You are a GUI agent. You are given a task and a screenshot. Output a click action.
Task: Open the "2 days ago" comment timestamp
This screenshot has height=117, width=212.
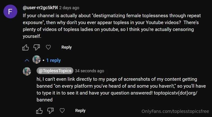(69, 8)
